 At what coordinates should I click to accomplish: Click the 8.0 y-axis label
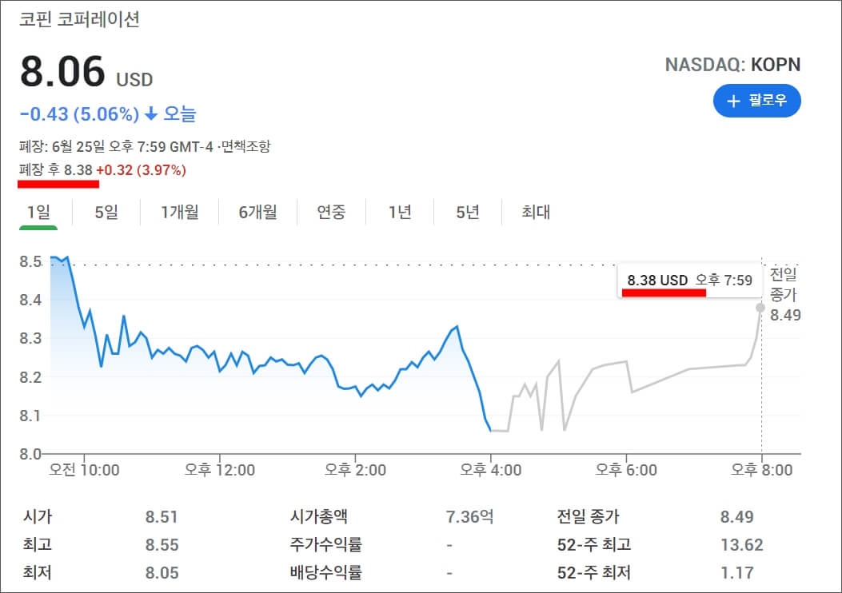30,454
